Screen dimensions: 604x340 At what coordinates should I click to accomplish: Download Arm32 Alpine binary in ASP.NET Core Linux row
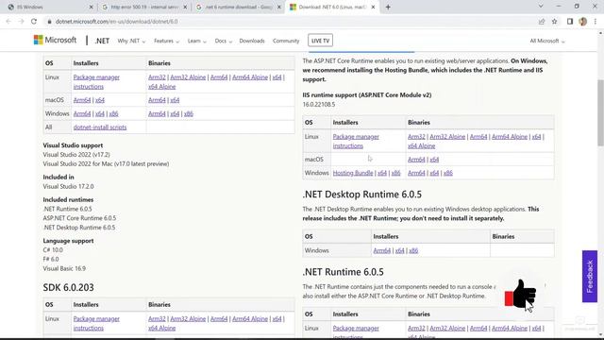click(447, 137)
